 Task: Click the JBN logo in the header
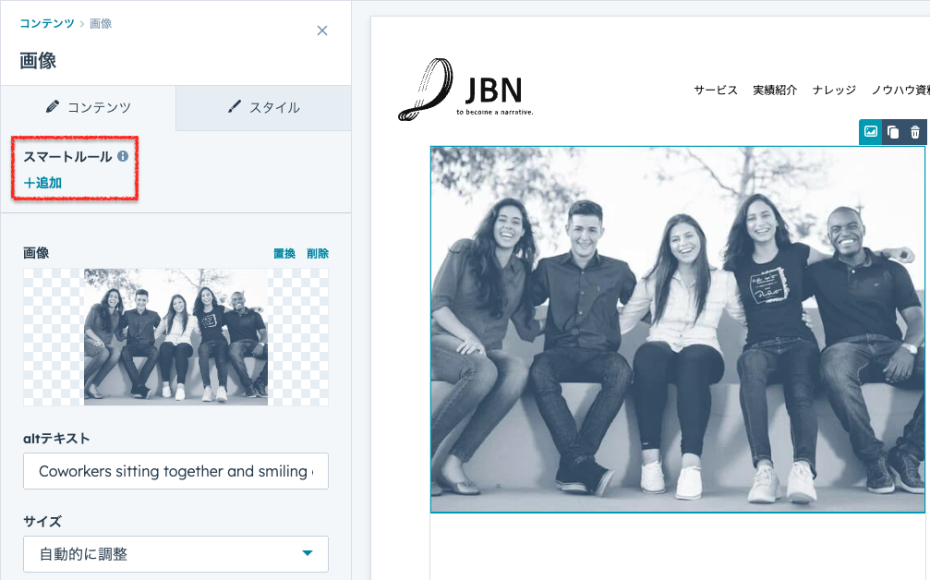click(466, 91)
